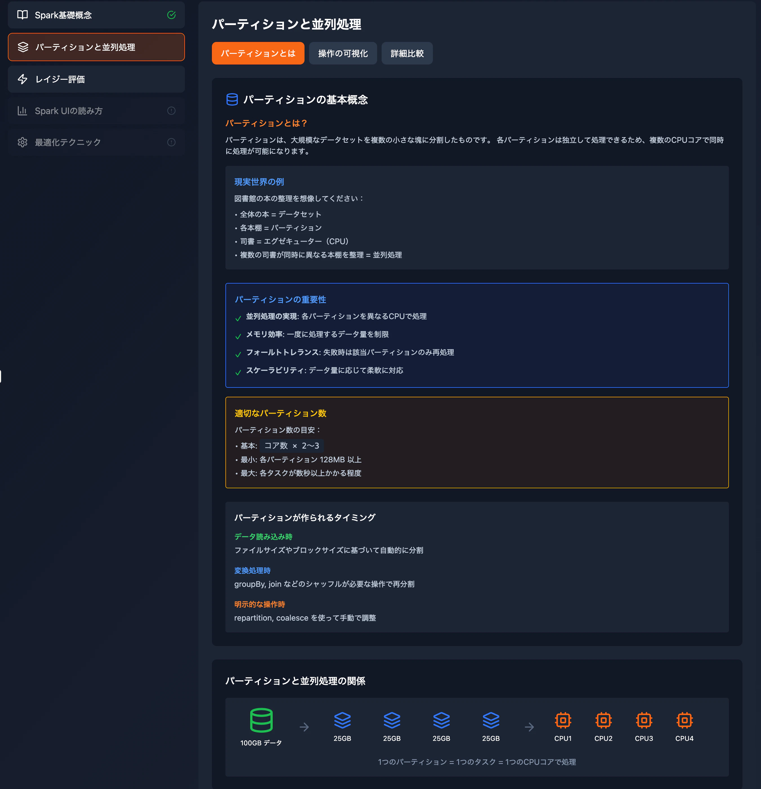Click the blue database icon beside パーティションの基本概念
Viewport: 761px width, 789px height.
pyautogui.click(x=232, y=99)
